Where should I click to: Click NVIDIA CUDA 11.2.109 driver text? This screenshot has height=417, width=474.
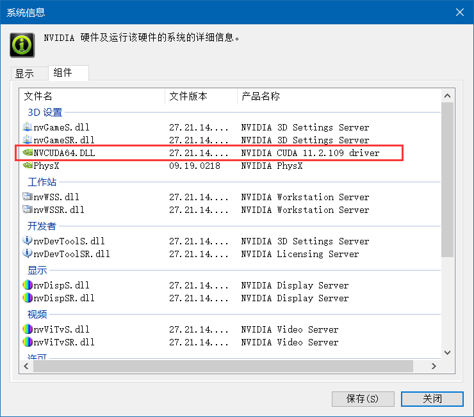click(x=310, y=153)
